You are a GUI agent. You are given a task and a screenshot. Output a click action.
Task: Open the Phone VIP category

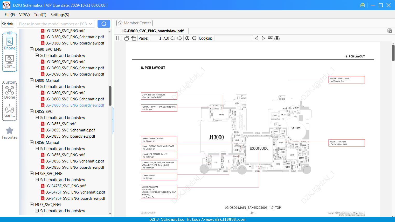coord(10,43)
